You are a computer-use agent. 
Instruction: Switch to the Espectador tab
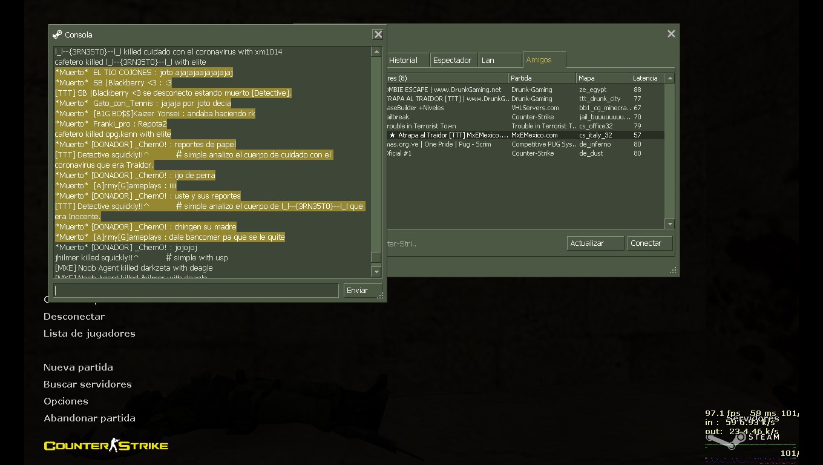(x=453, y=60)
